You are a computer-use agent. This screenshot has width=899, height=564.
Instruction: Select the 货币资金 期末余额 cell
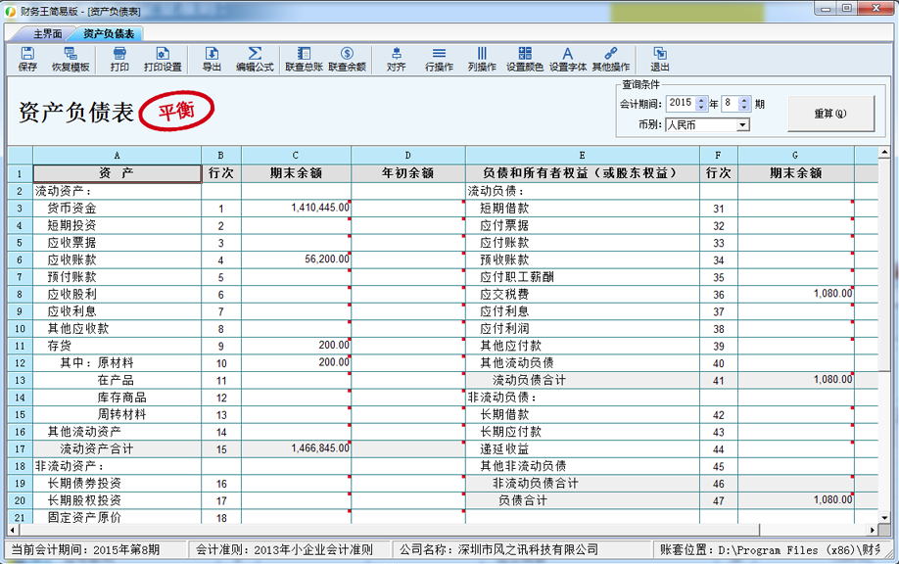(x=296, y=209)
